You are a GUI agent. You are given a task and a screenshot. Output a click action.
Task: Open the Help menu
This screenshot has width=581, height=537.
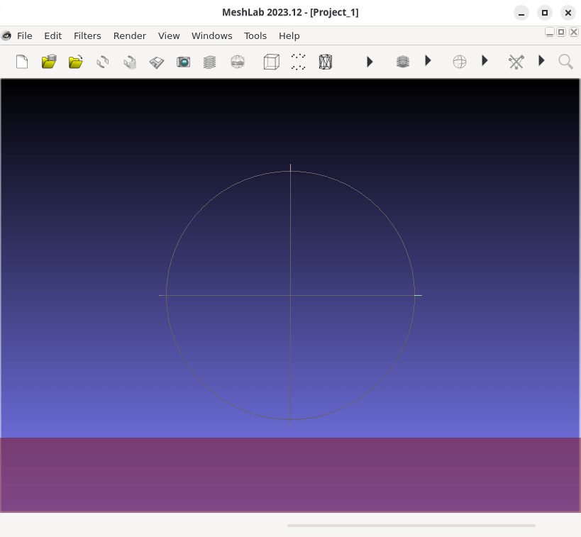pyautogui.click(x=289, y=35)
